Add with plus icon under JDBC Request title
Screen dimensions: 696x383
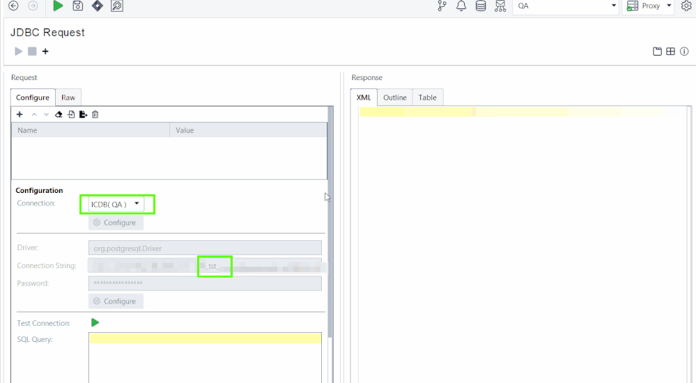(45, 52)
